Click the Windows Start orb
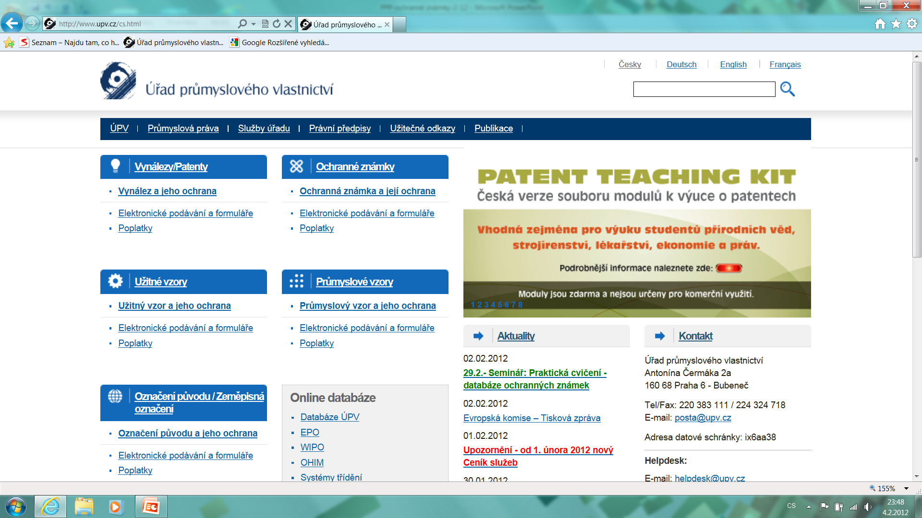922x518 pixels. click(15, 506)
